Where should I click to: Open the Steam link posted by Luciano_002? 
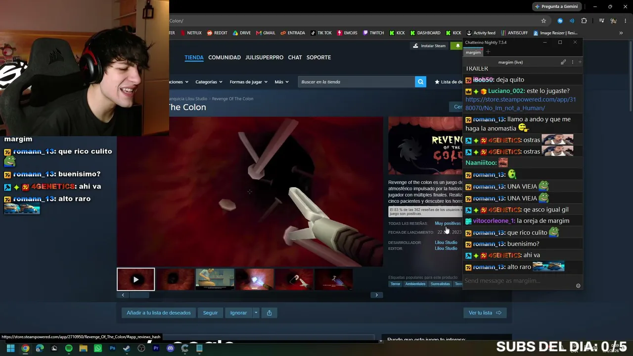coord(520,104)
